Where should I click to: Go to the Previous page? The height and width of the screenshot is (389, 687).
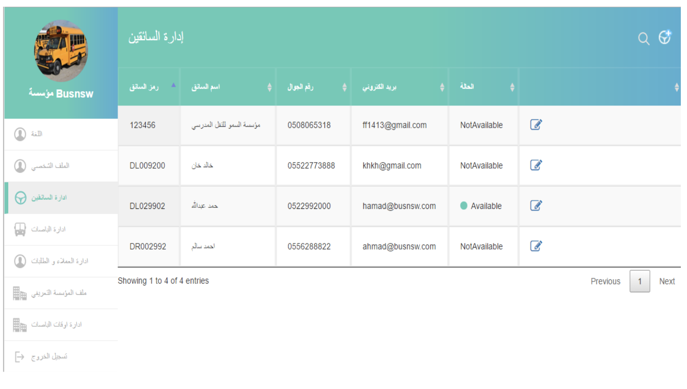point(605,281)
